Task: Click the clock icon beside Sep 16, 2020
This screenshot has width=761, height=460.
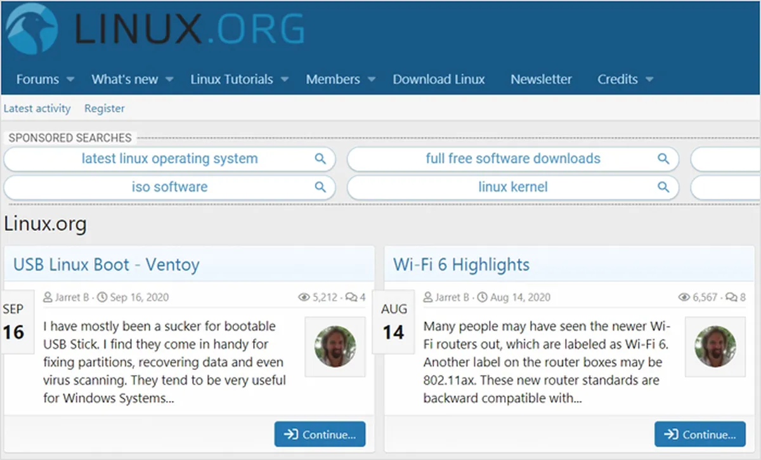Action: click(x=101, y=297)
